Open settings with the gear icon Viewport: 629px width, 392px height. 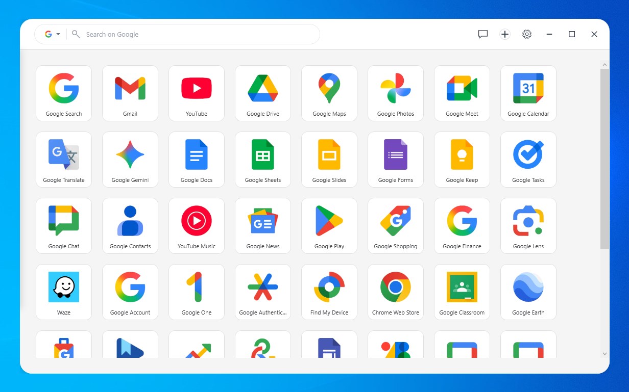(527, 34)
